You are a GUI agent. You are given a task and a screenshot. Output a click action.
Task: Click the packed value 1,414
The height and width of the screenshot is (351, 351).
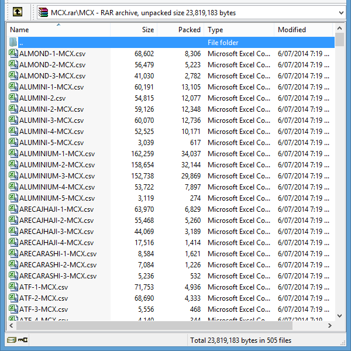coord(192,243)
